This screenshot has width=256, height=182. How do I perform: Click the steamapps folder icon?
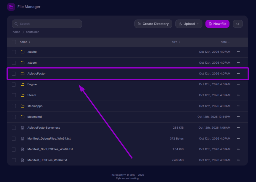click(22, 106)
